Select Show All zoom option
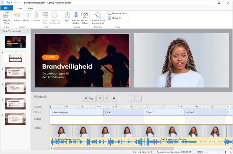 [115, 18]
